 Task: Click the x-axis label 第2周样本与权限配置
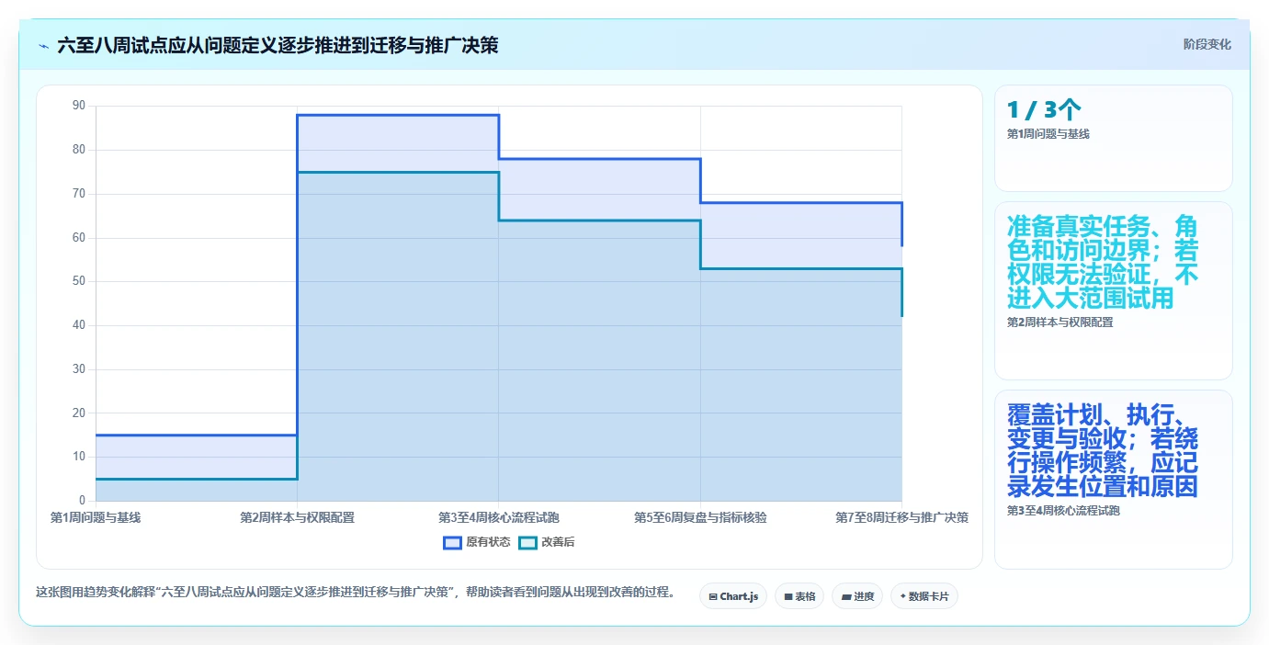[297, 517]
